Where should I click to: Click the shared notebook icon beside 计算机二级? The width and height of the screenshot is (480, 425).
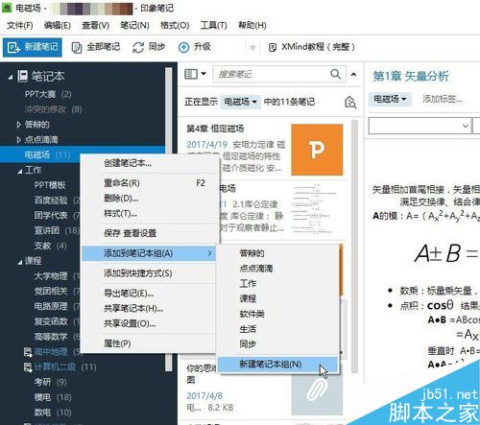coord(28,366)
